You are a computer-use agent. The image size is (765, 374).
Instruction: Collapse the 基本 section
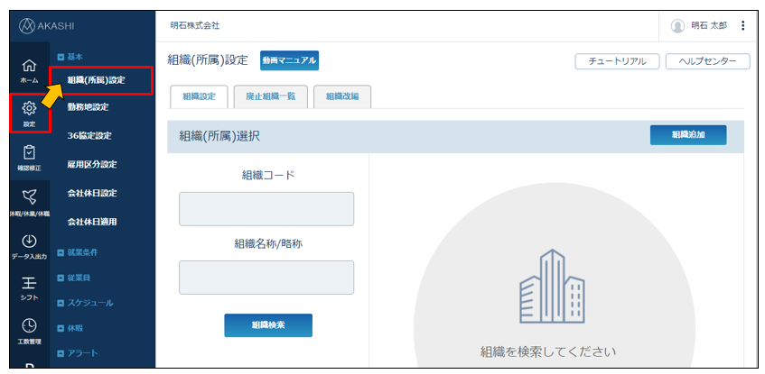[70, 57]
